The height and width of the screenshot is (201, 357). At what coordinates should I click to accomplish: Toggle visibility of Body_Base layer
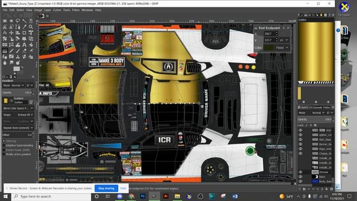click(x=301, y=181)
